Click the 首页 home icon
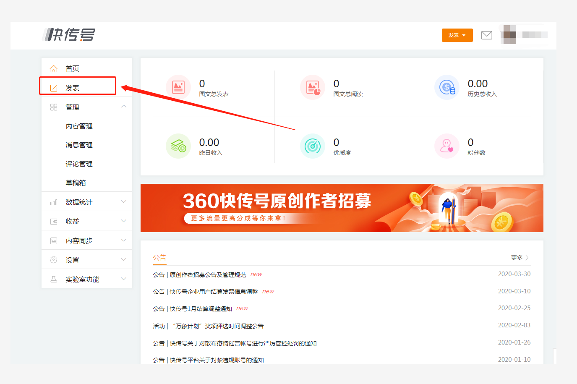Screen dimensions: 577x384 tap(54, 68)
